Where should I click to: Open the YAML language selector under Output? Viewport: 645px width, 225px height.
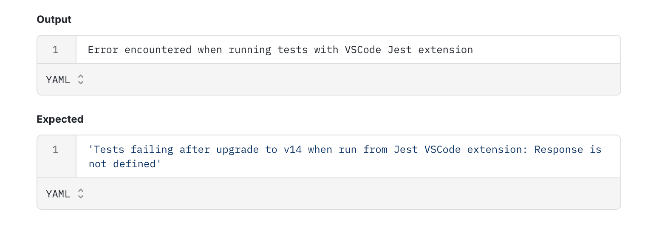[65, 79]
